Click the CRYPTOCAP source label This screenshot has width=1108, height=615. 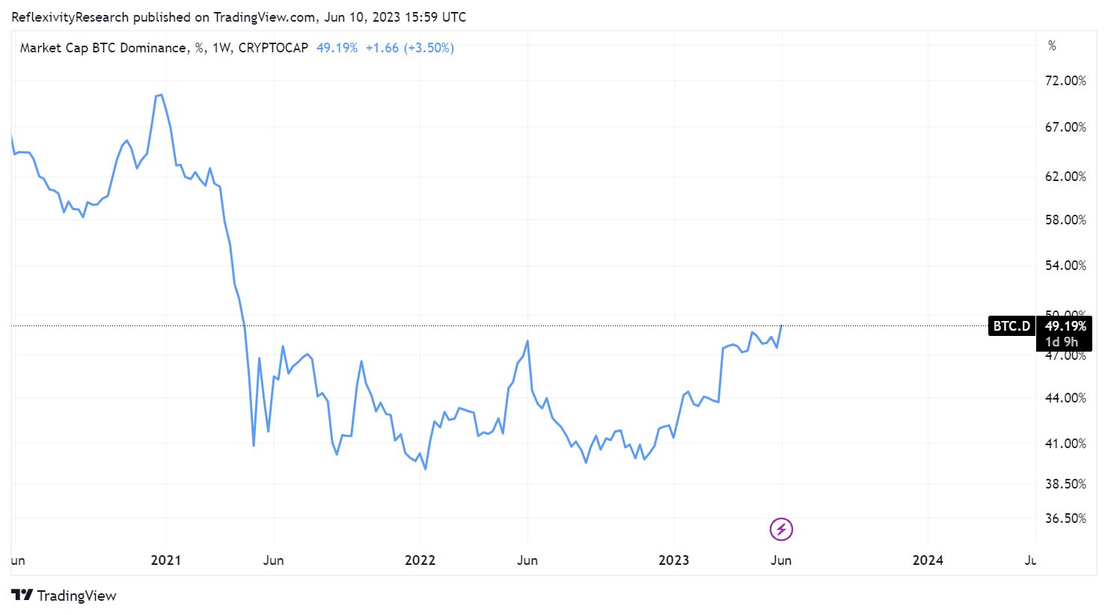(273, 48)
